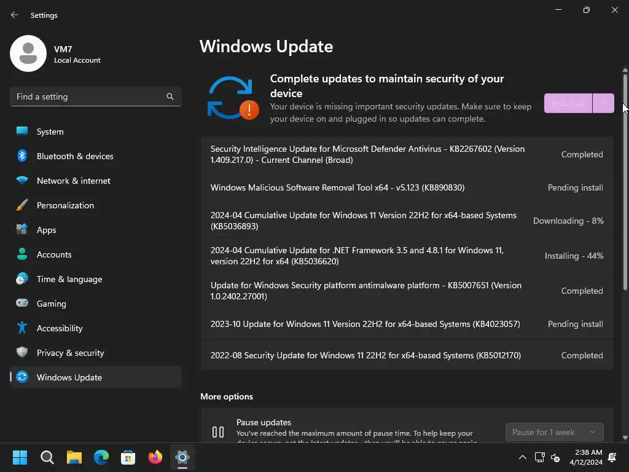Click the muted volume tray icon
Screen dimensions: 629x472
coord(555,457)
